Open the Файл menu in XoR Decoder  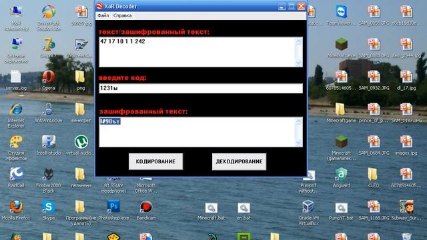[x=103, y=15]
